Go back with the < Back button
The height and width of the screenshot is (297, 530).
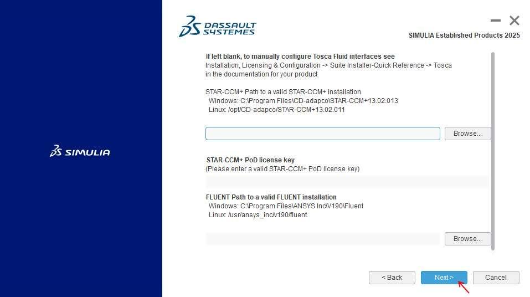392,278
